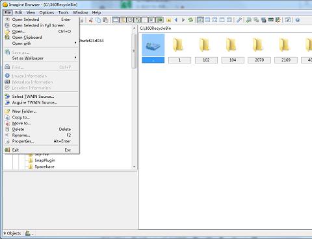Screen dimensions: 312x239
Task: Click the blue help icon at toolbar end
Action: [x=298, y=20]
